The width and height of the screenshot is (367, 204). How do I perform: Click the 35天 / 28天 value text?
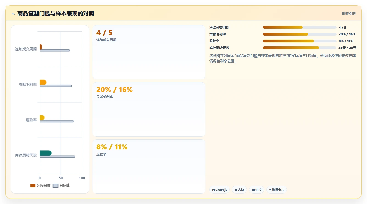click(x=347, y=48)
